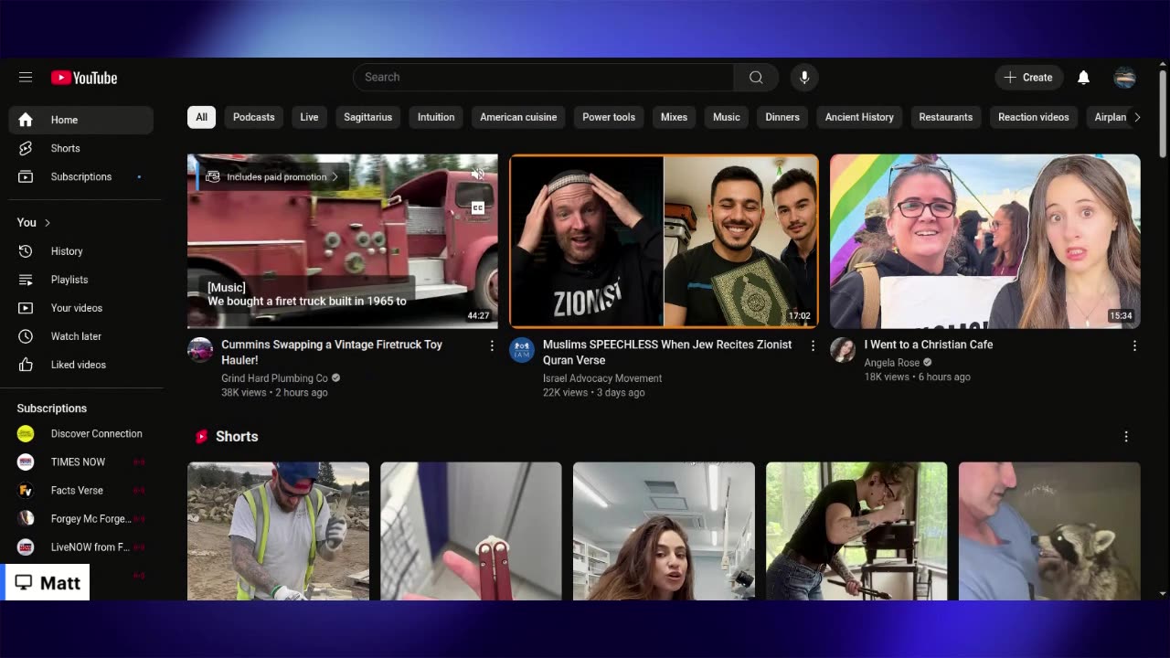
Task: Select the Music filter chip
Action: 727,117
